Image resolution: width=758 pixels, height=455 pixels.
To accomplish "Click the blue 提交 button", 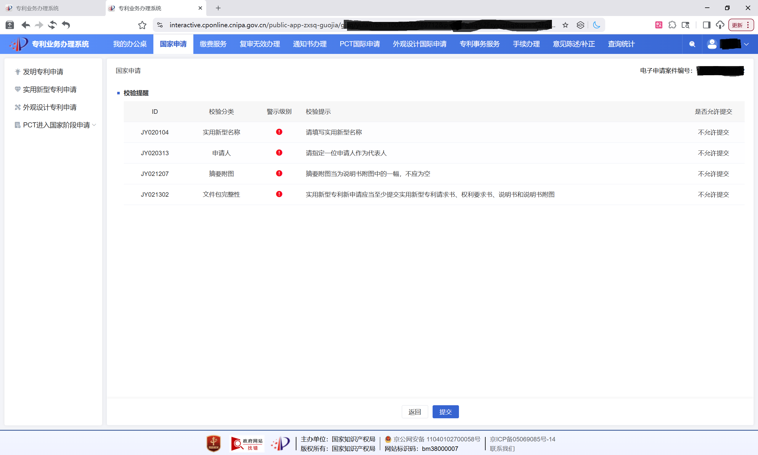I will click(x=445, y=412).
